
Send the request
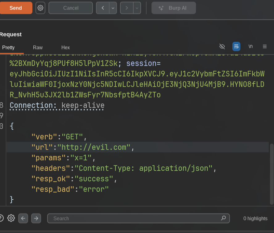pos(16,8)
